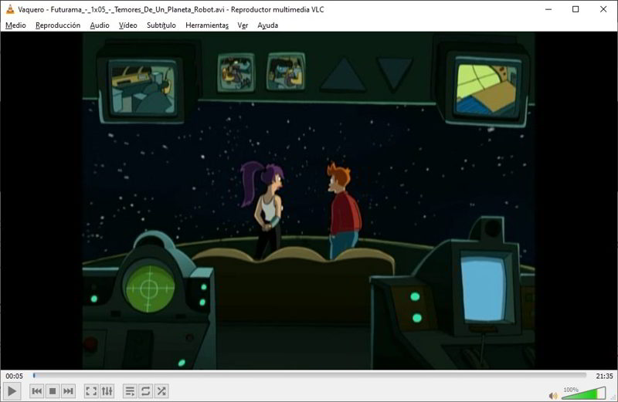Skip to the next media track
618x402 pixels.
[x=68, y=391]
